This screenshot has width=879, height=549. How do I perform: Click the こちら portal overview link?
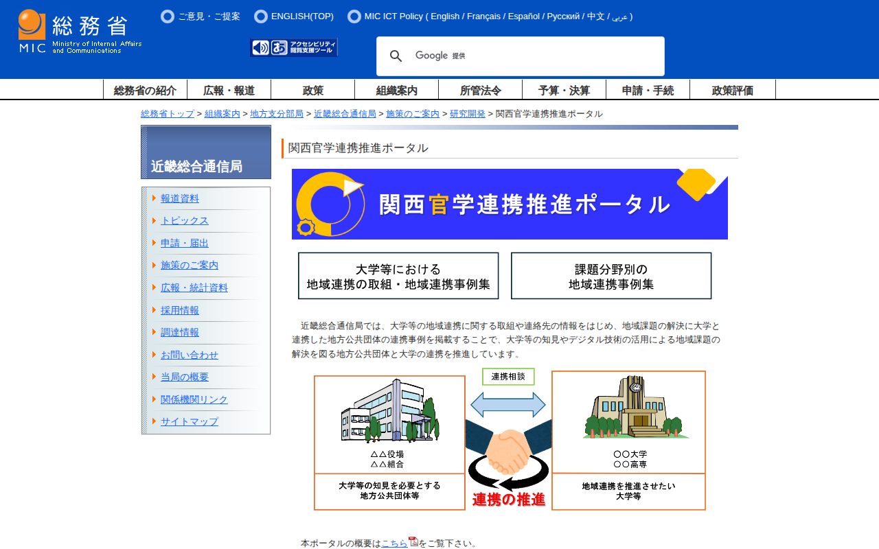394,544
